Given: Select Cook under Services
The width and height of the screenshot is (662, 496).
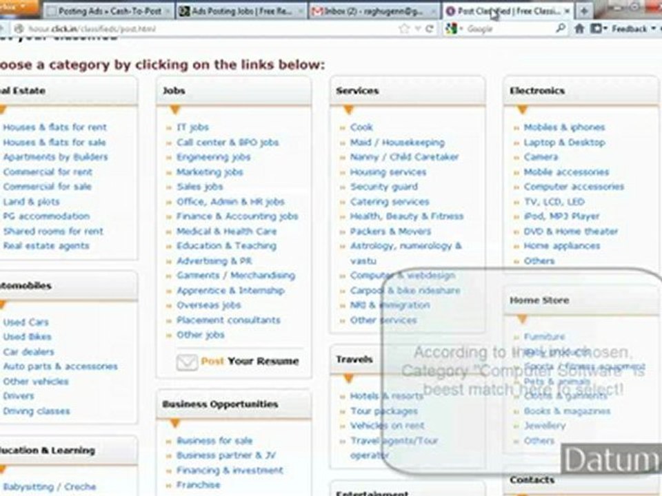Looking at the screenshot, I should click(x=361, y=127).
